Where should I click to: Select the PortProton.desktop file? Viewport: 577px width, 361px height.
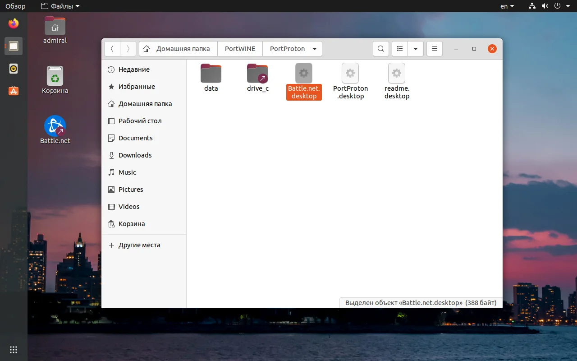(x=350, y=74)
